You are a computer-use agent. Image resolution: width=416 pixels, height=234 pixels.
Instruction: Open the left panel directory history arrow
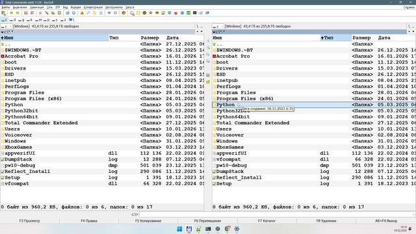click(201, 32)
